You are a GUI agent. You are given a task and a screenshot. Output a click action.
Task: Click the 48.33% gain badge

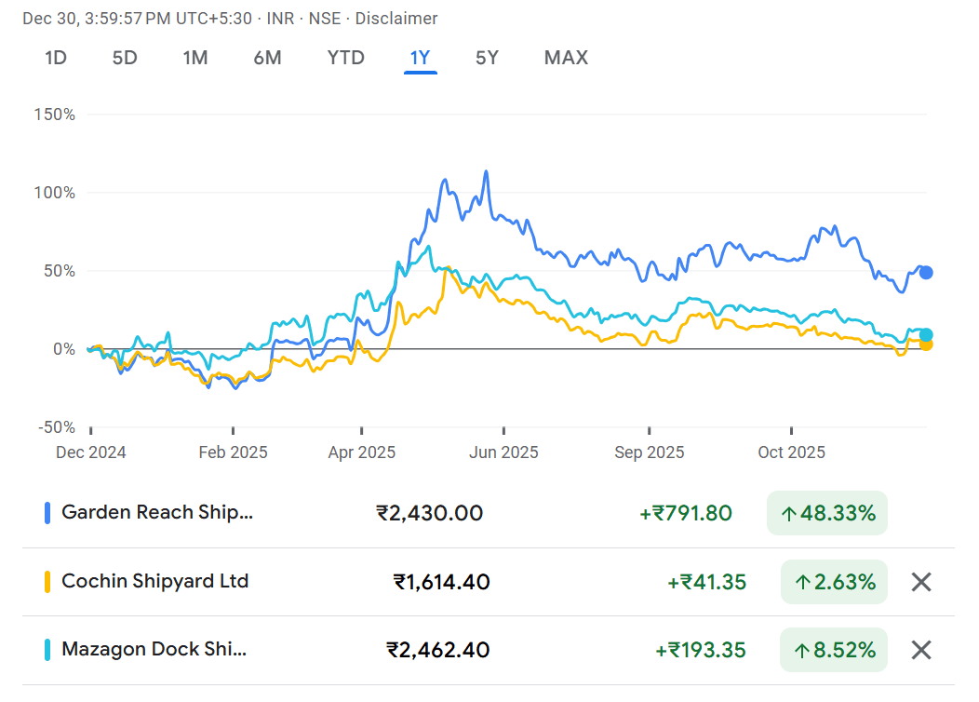point(826,513)
